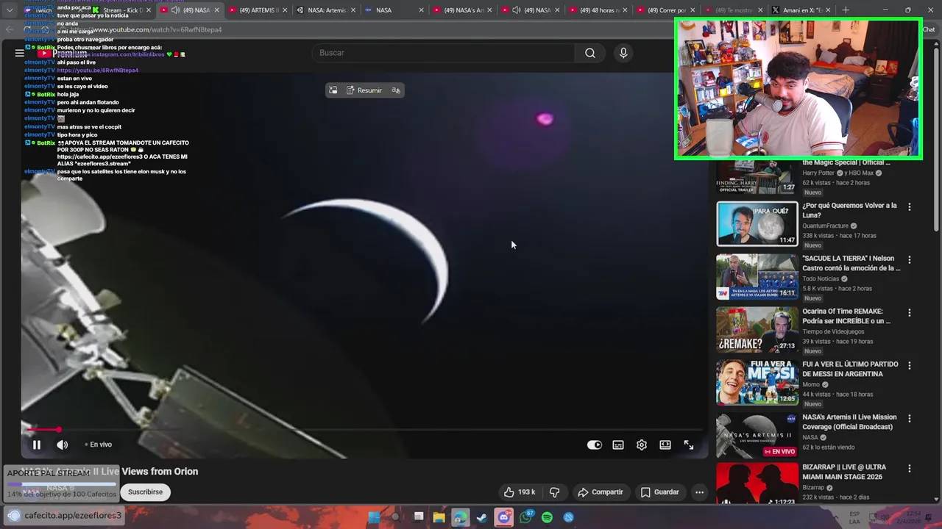Pause the live video
The image size is (942, 529).
click(36, 445)
